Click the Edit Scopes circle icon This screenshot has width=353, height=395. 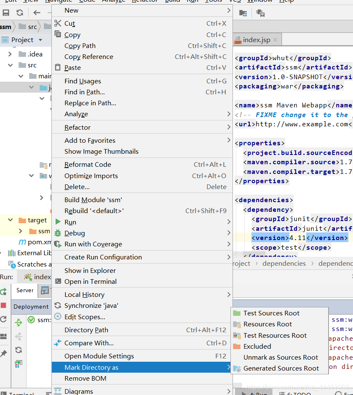tap(58, 316)
